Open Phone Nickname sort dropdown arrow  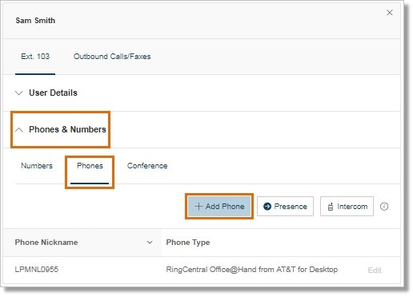coord(150,243)
